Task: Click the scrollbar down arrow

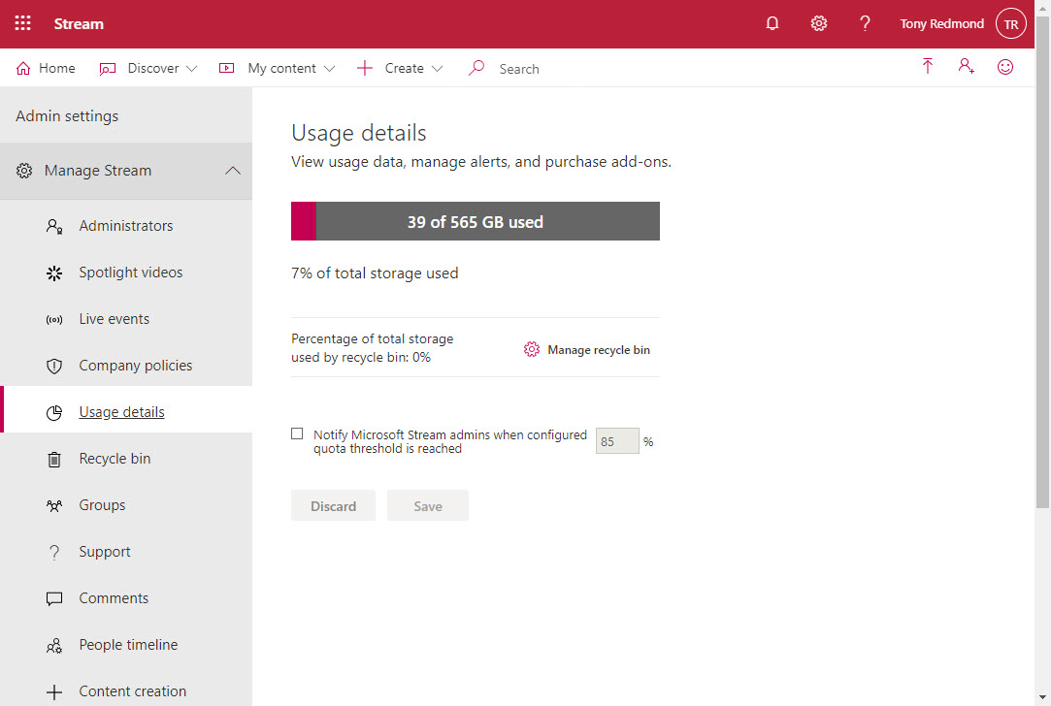Action: tap(1042, 698)
